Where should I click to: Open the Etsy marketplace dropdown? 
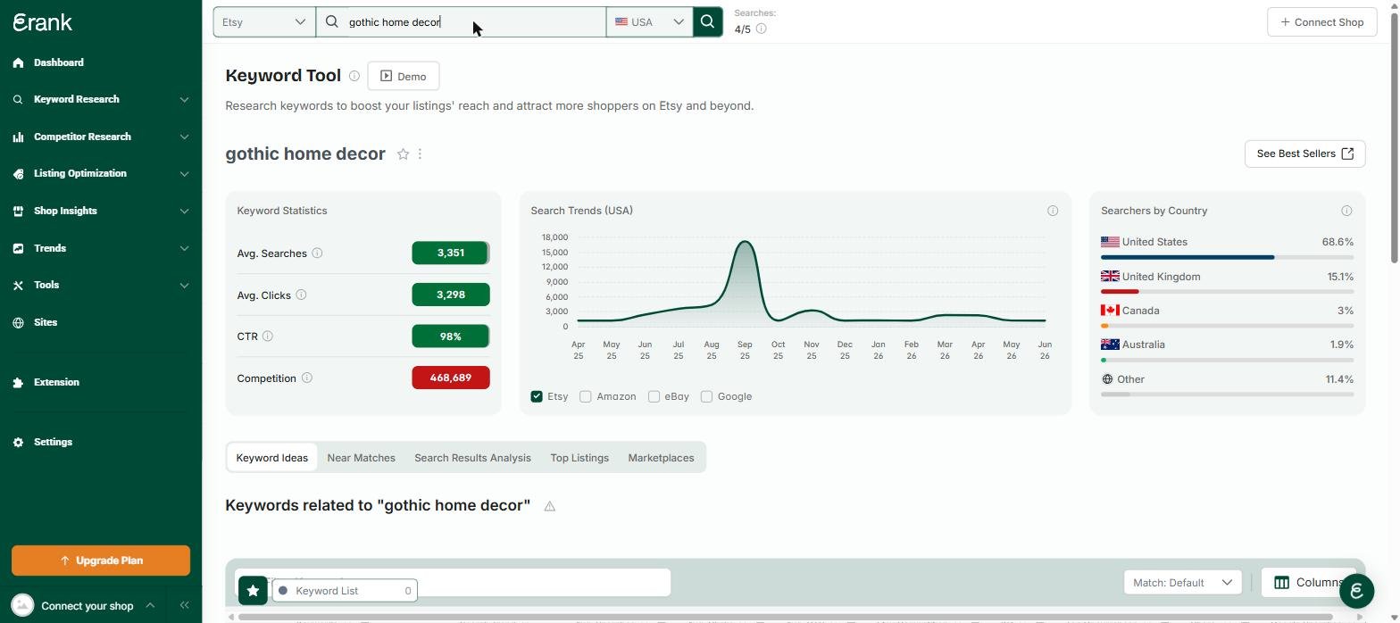pyautogui.click(x=263, y=21)
